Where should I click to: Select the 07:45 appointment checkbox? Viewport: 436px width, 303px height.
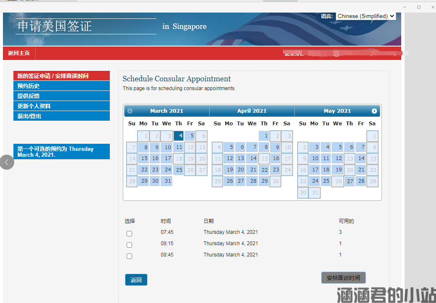pyautogui.click(x=129, y=233)
